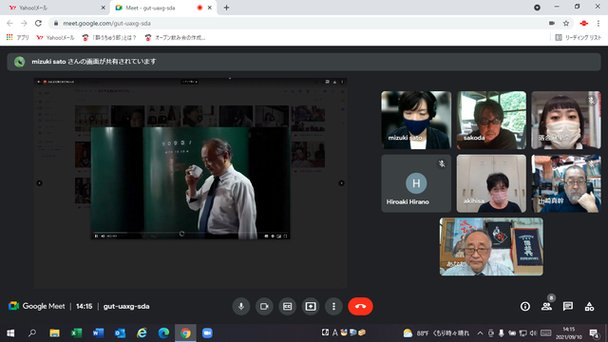
Task: Open a new browser tab
Action: point(226,8)
